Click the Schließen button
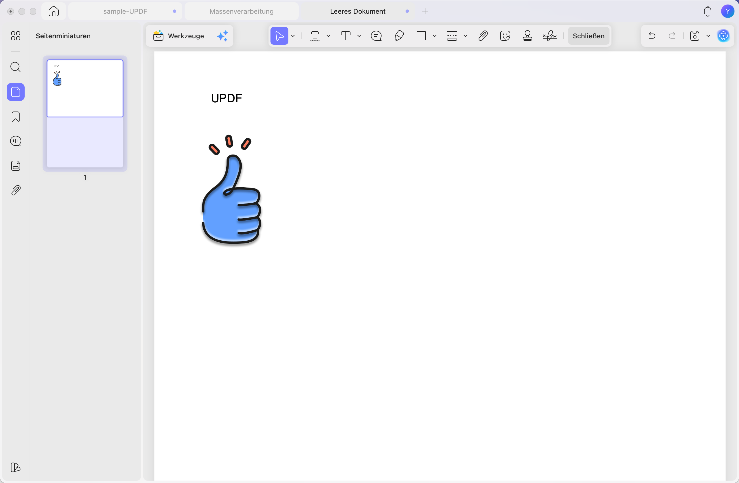This screenshot has height=483, width=739. pyautogui.click(x=589, y=36)
